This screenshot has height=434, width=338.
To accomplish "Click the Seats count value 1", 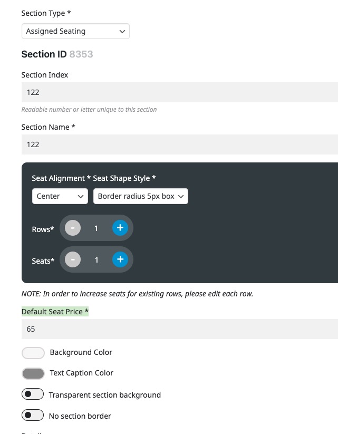I will 96,260.
